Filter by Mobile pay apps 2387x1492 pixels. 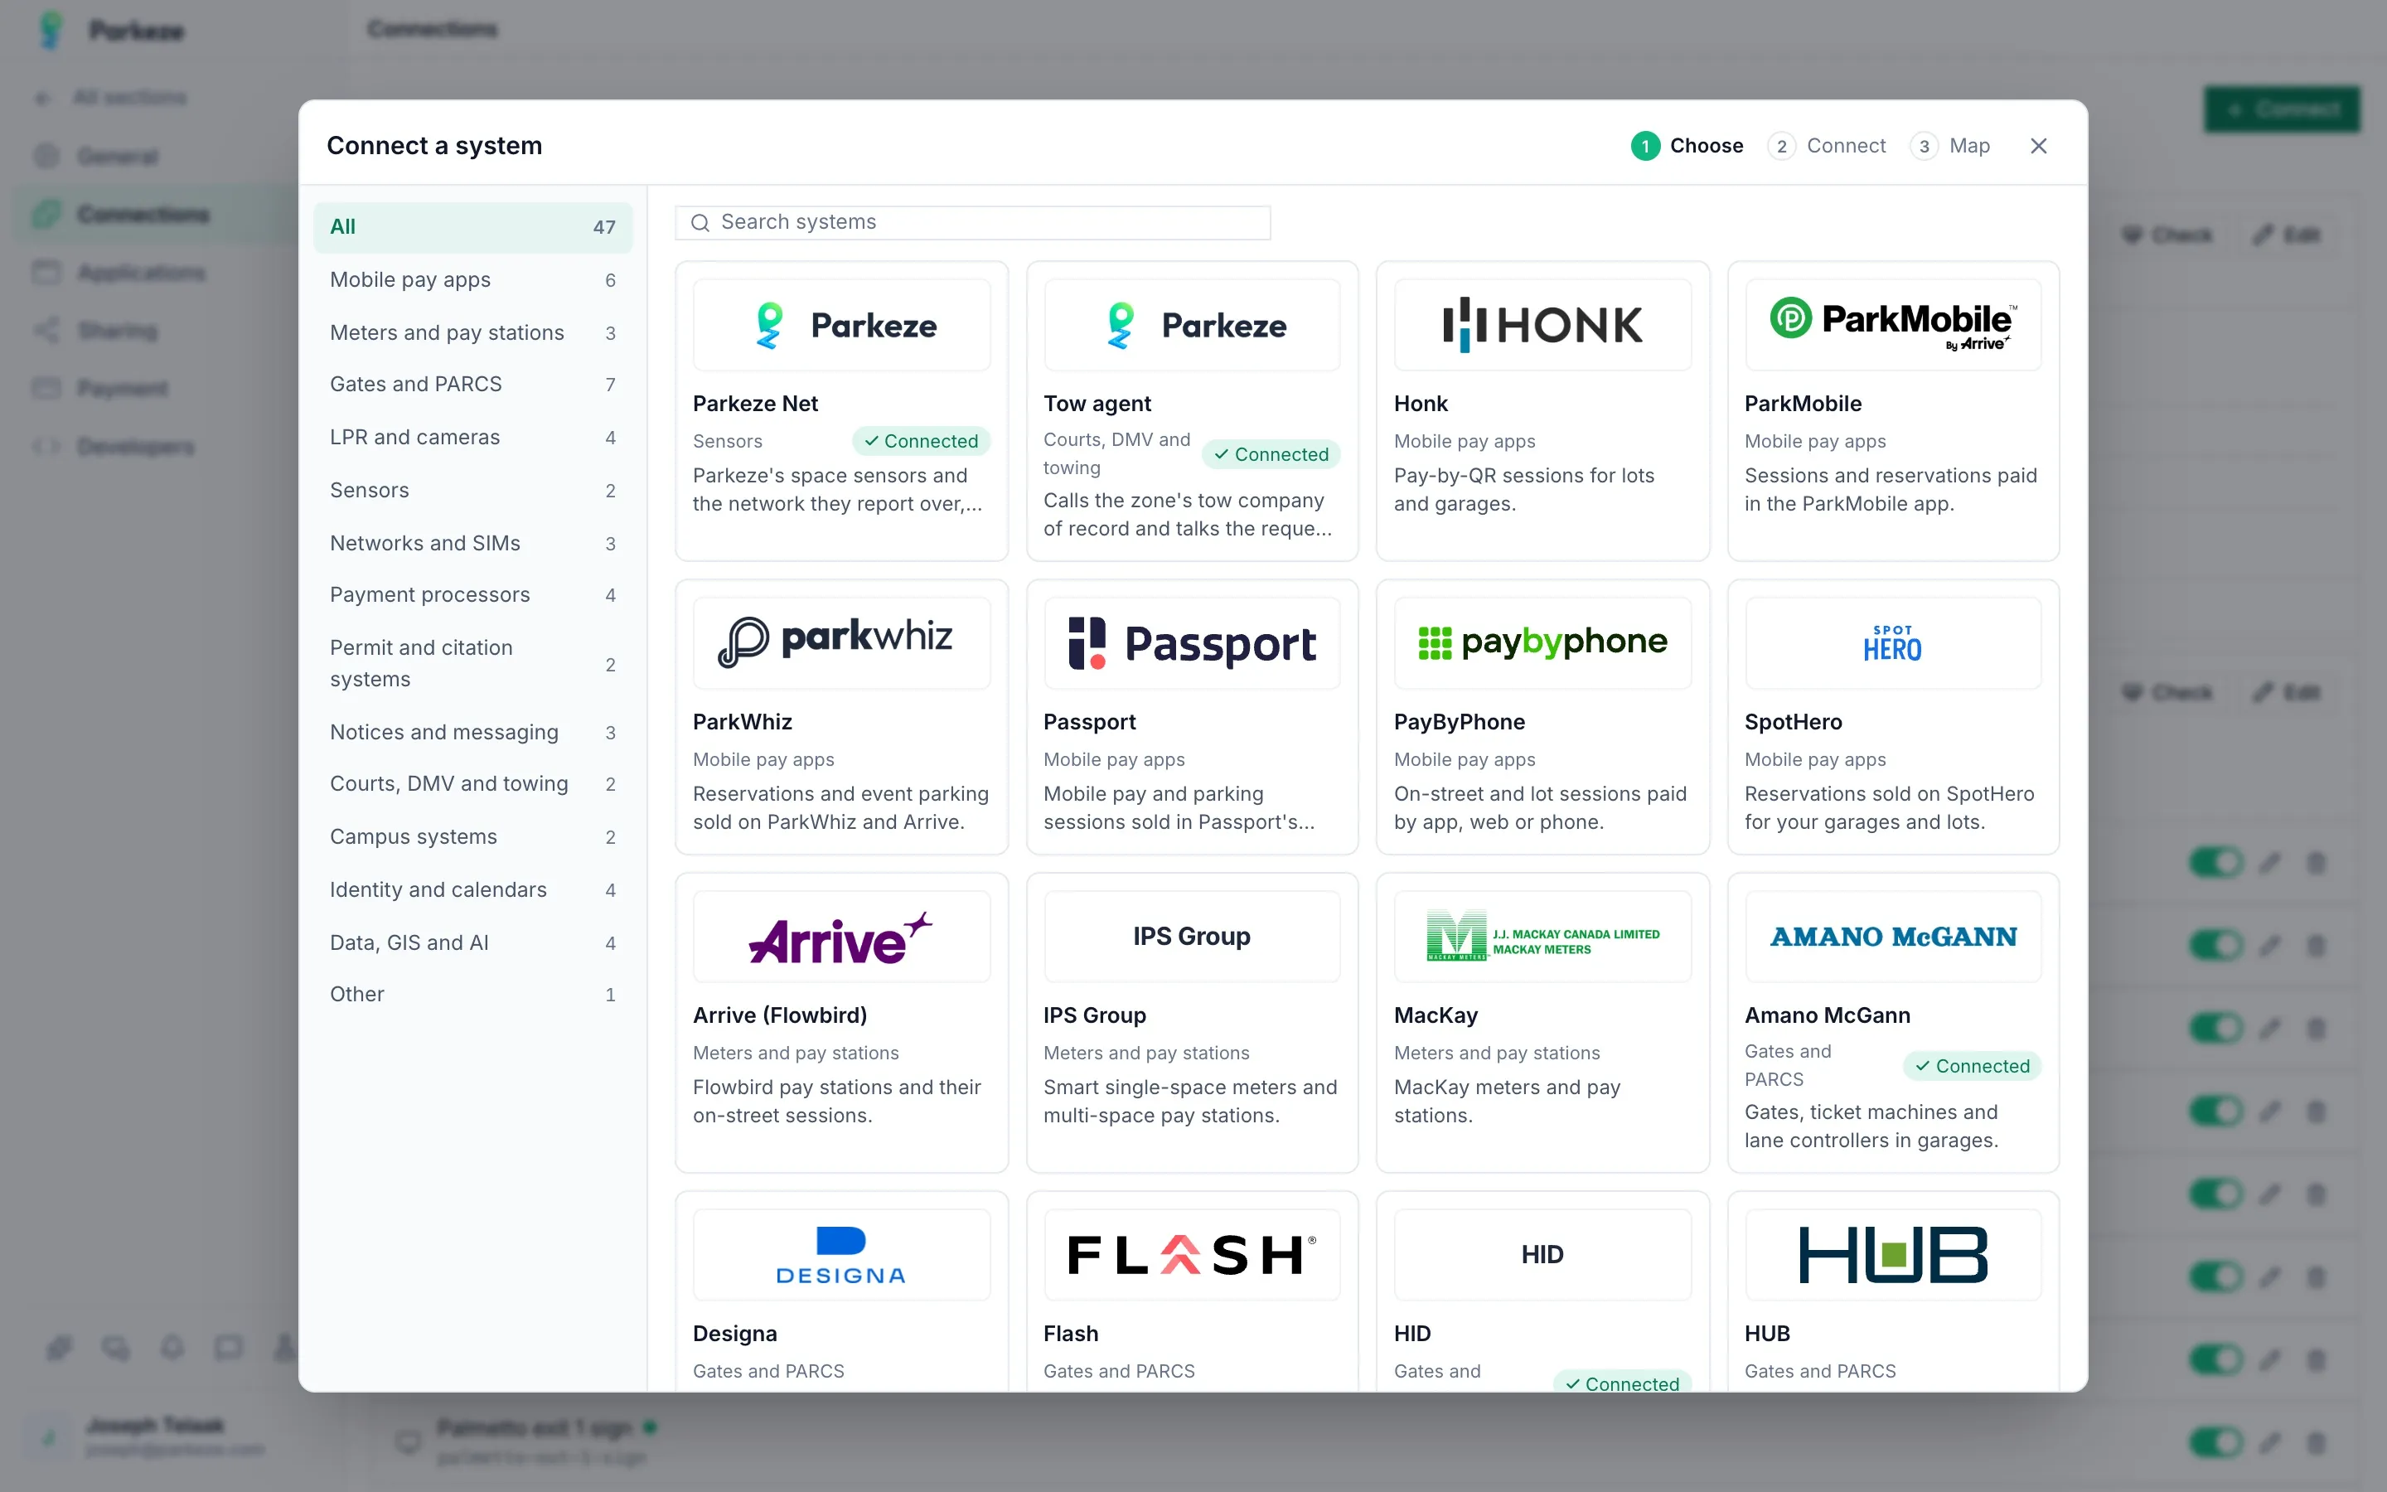472,280
